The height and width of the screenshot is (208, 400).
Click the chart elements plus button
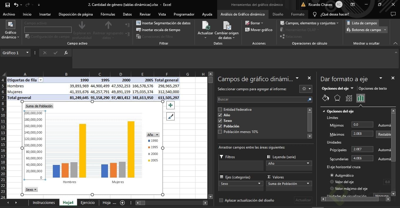(x=170, y=105)
